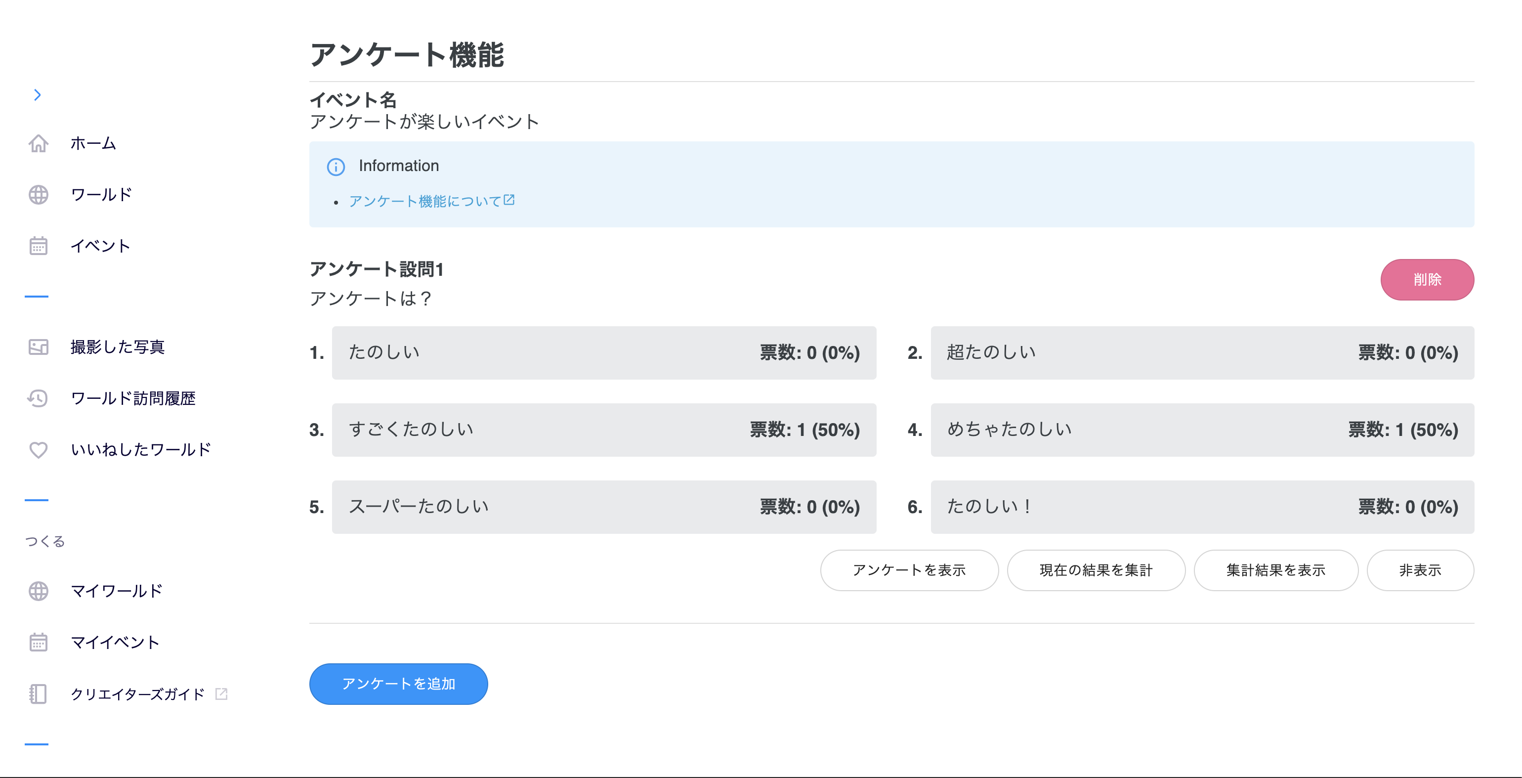Image resolution: width=1522 pixels, height=778 pixels.
Task: Open クリエイターズガイド notebook icon
Action: (39, 693)
